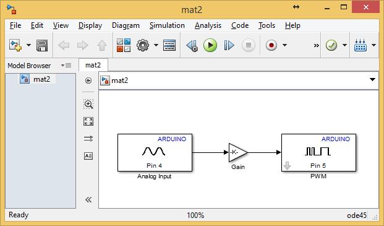This screenshot has height=226, width=384.
Task: Open the File menu
Action: coord(15,25)
